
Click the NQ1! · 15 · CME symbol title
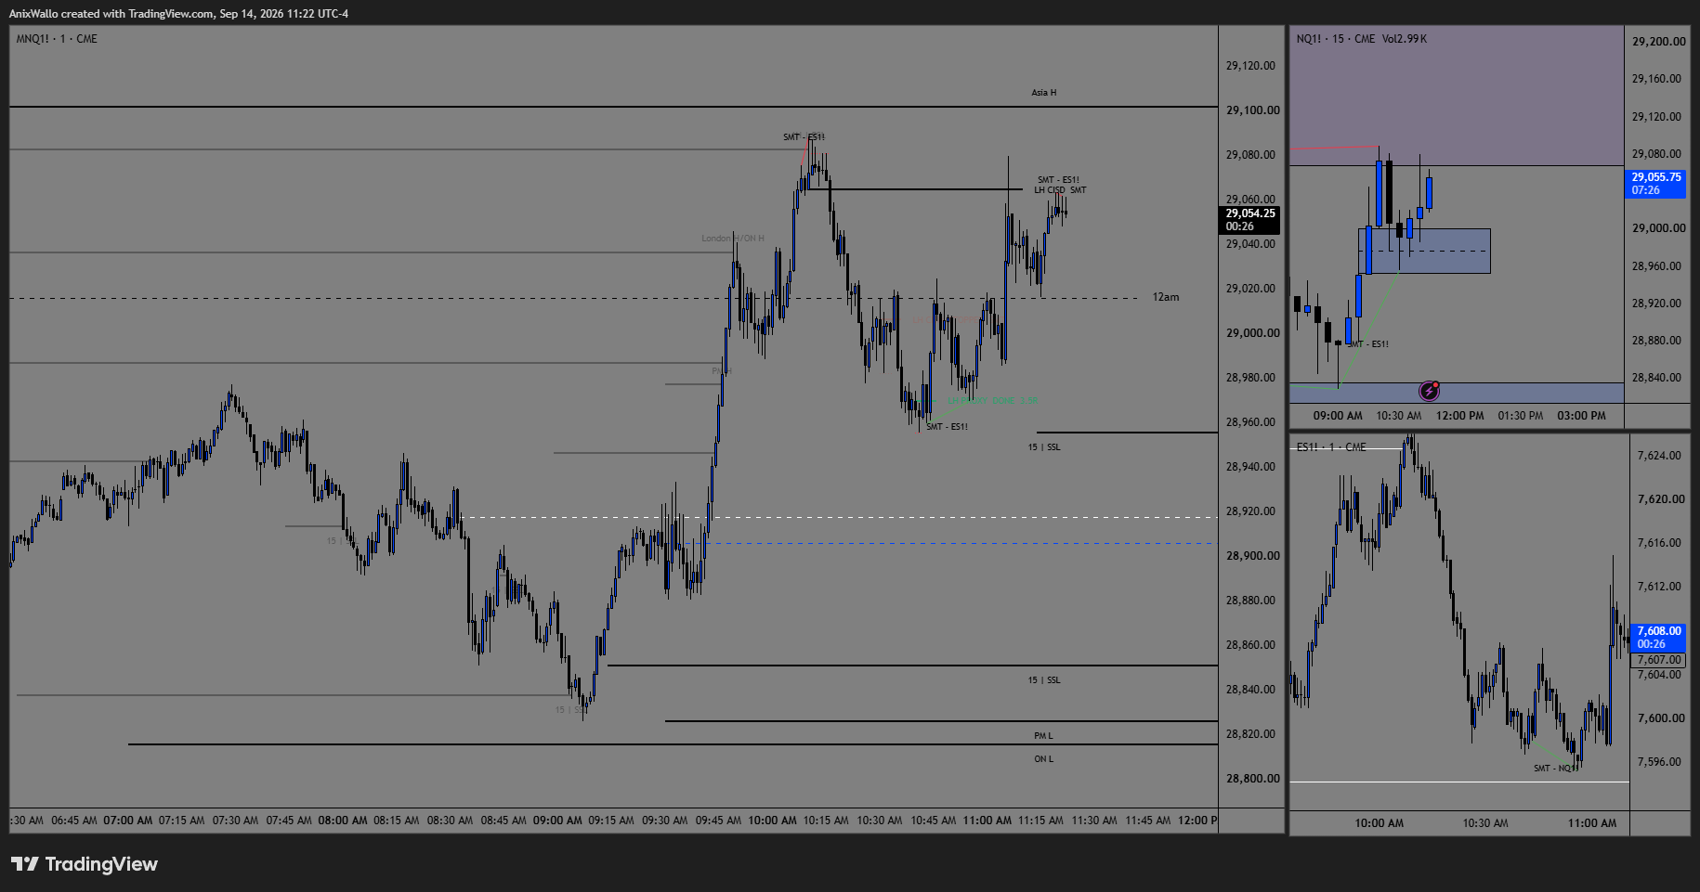tap(1336, 39)
